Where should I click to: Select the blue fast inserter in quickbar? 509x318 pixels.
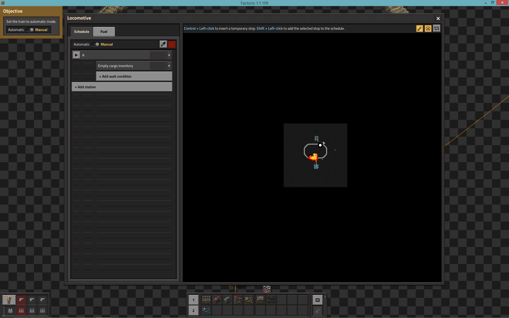(x=206, y=311)
